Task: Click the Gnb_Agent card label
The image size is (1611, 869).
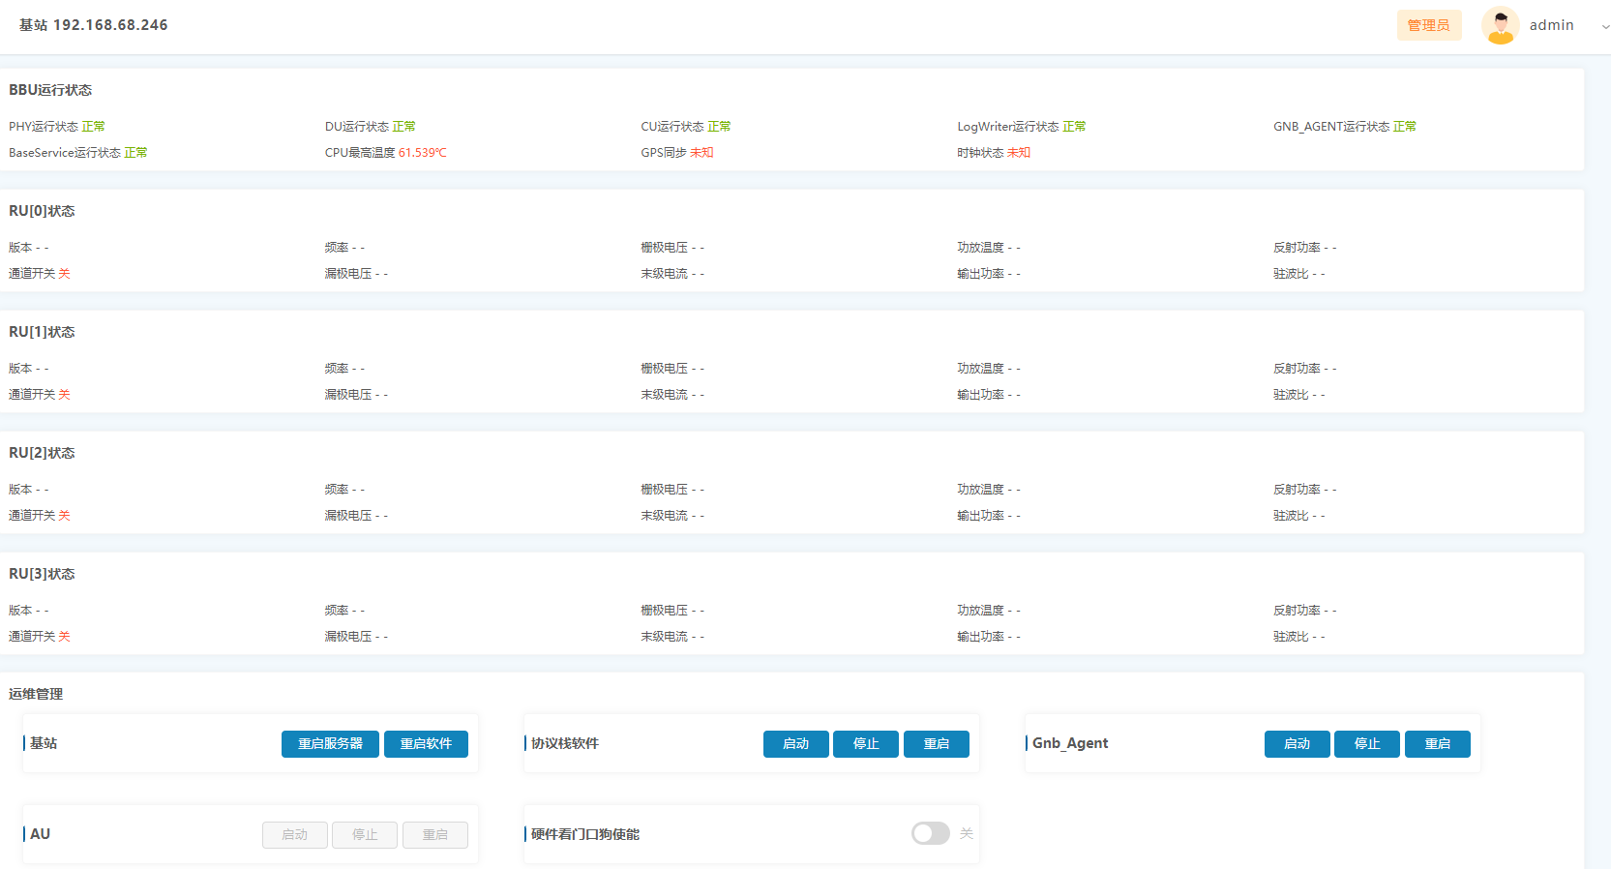Action: [1070, 743]
